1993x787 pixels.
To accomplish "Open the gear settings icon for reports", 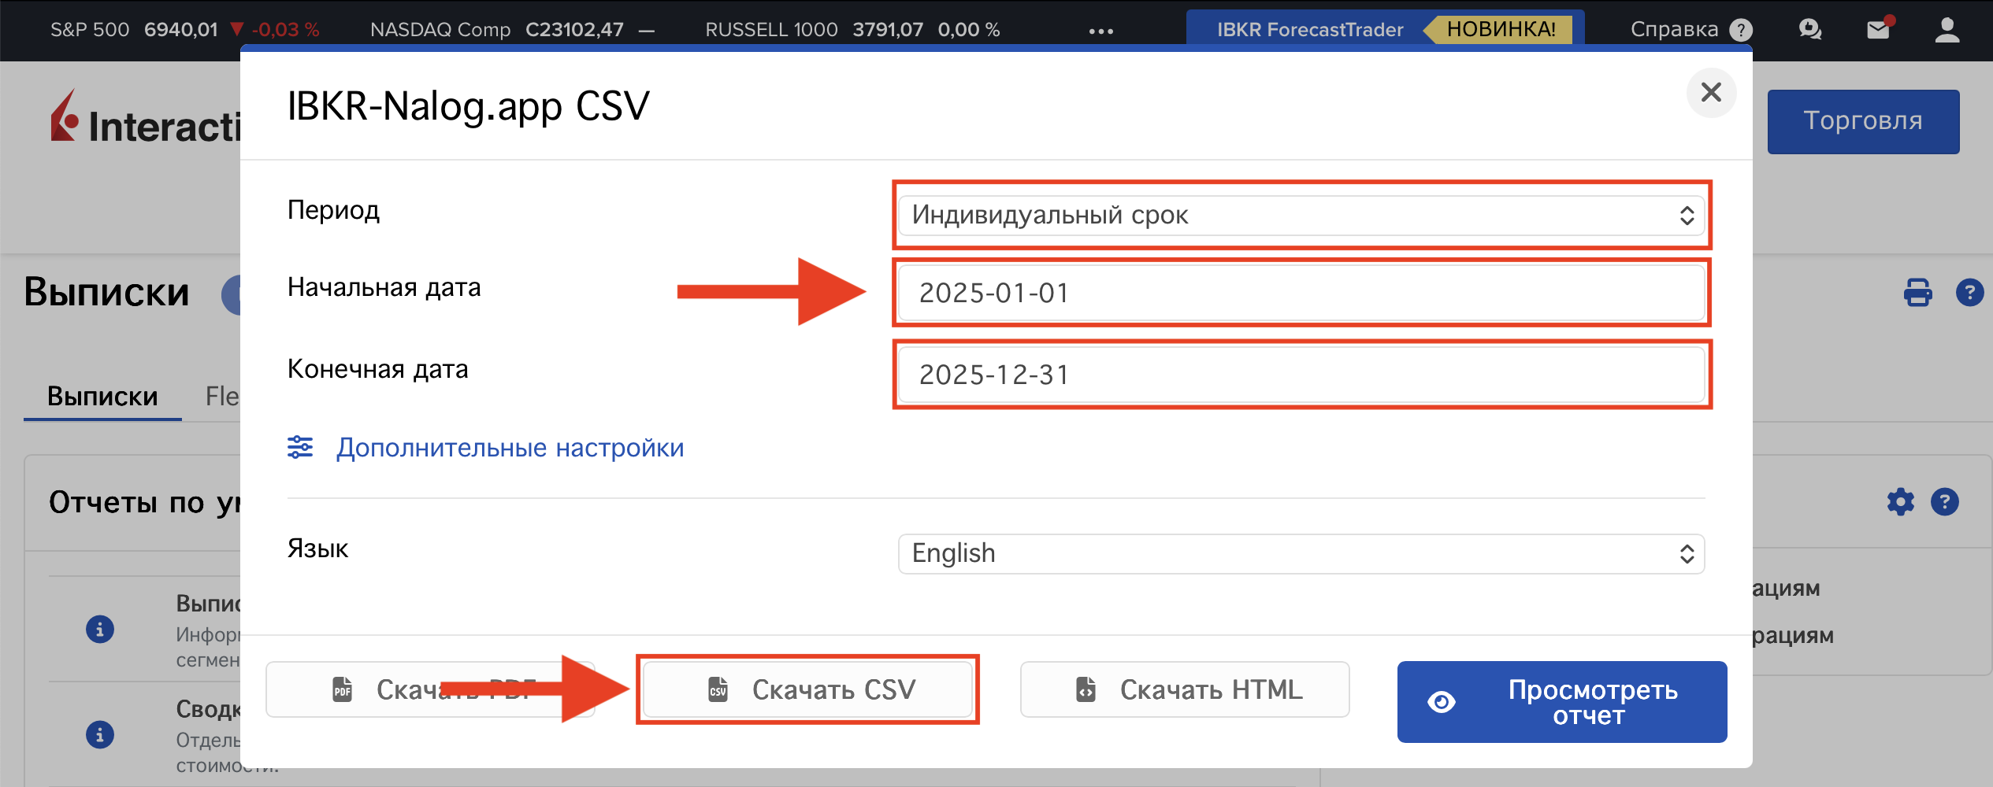I will tap(1900, 502).
